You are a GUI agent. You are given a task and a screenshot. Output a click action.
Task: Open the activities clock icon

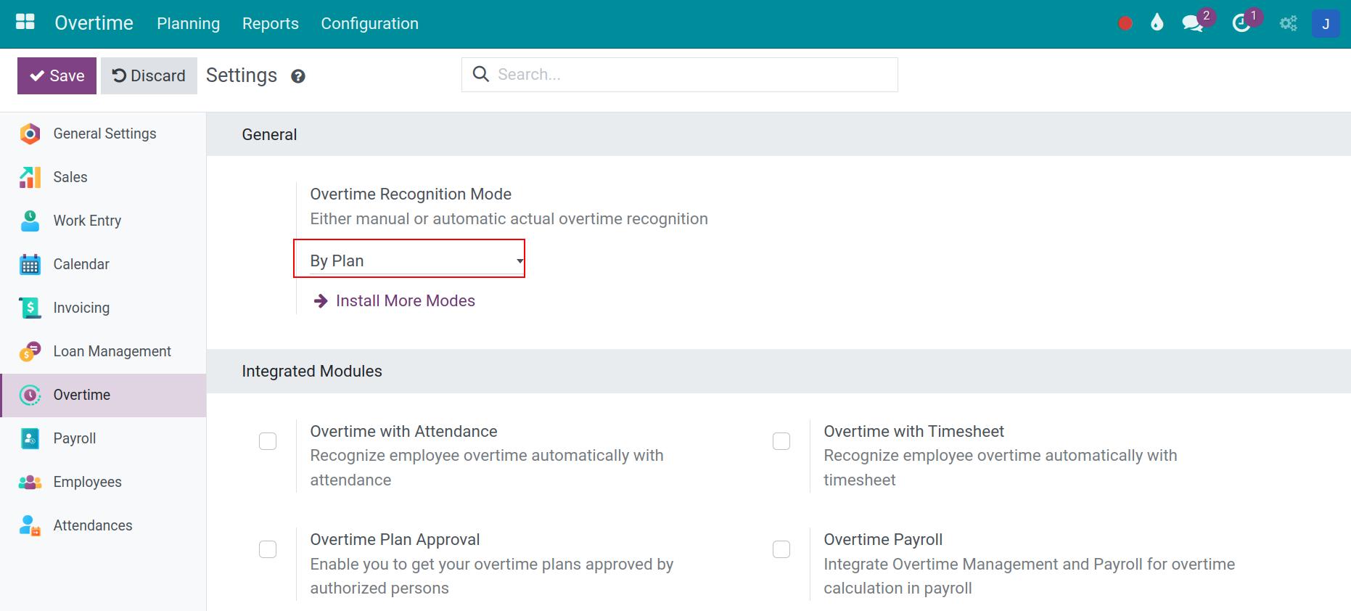coord(1241,24)
